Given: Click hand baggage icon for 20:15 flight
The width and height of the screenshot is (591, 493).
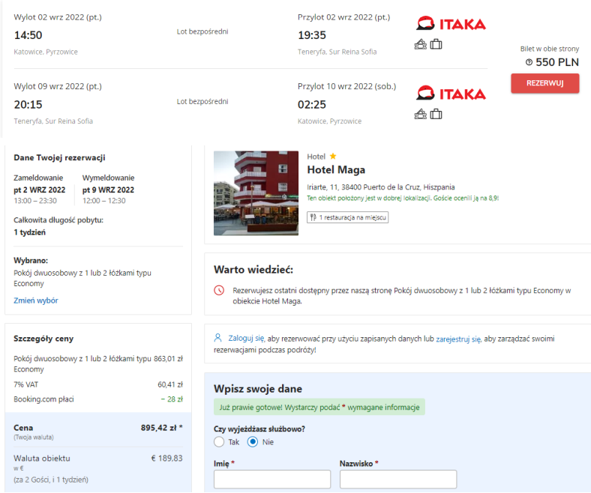Looking at the screenshot, I should point(421,114).
